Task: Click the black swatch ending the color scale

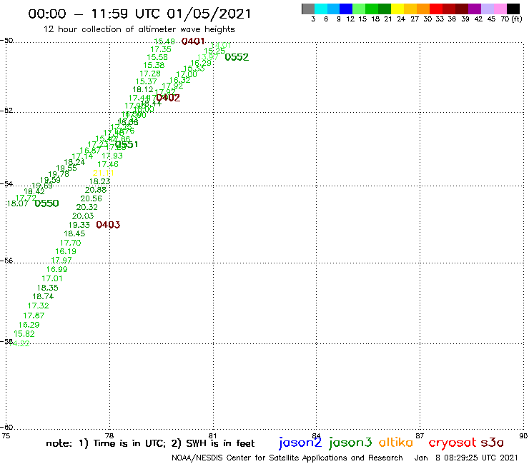Action: [x=513, y=9]
